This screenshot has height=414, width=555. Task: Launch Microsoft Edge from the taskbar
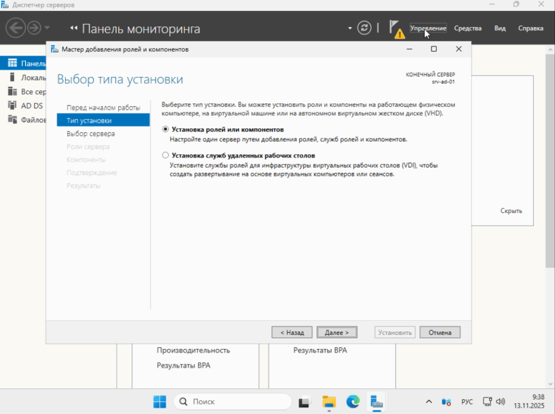click(353, 402)
